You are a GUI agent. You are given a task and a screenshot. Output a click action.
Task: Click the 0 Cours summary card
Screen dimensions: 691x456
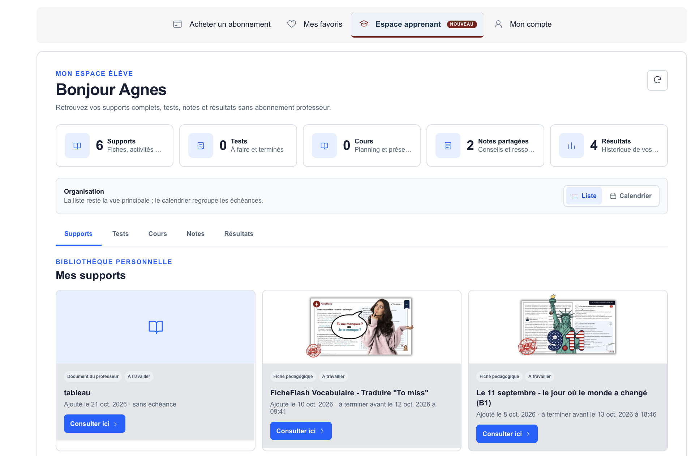pyautogui.click(x=362, y=146)
